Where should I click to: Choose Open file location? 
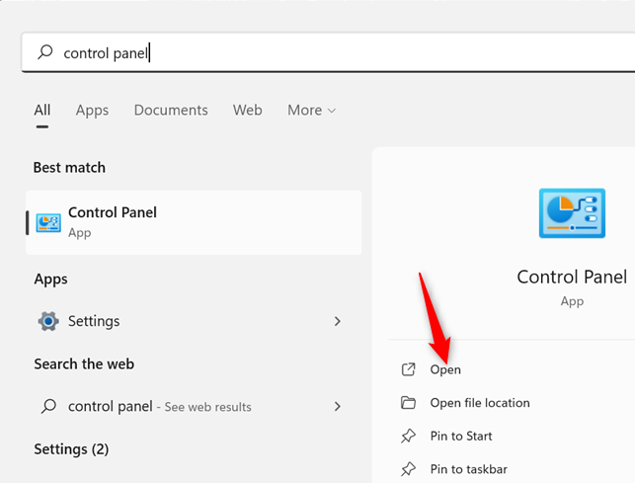tap(480, 403)
